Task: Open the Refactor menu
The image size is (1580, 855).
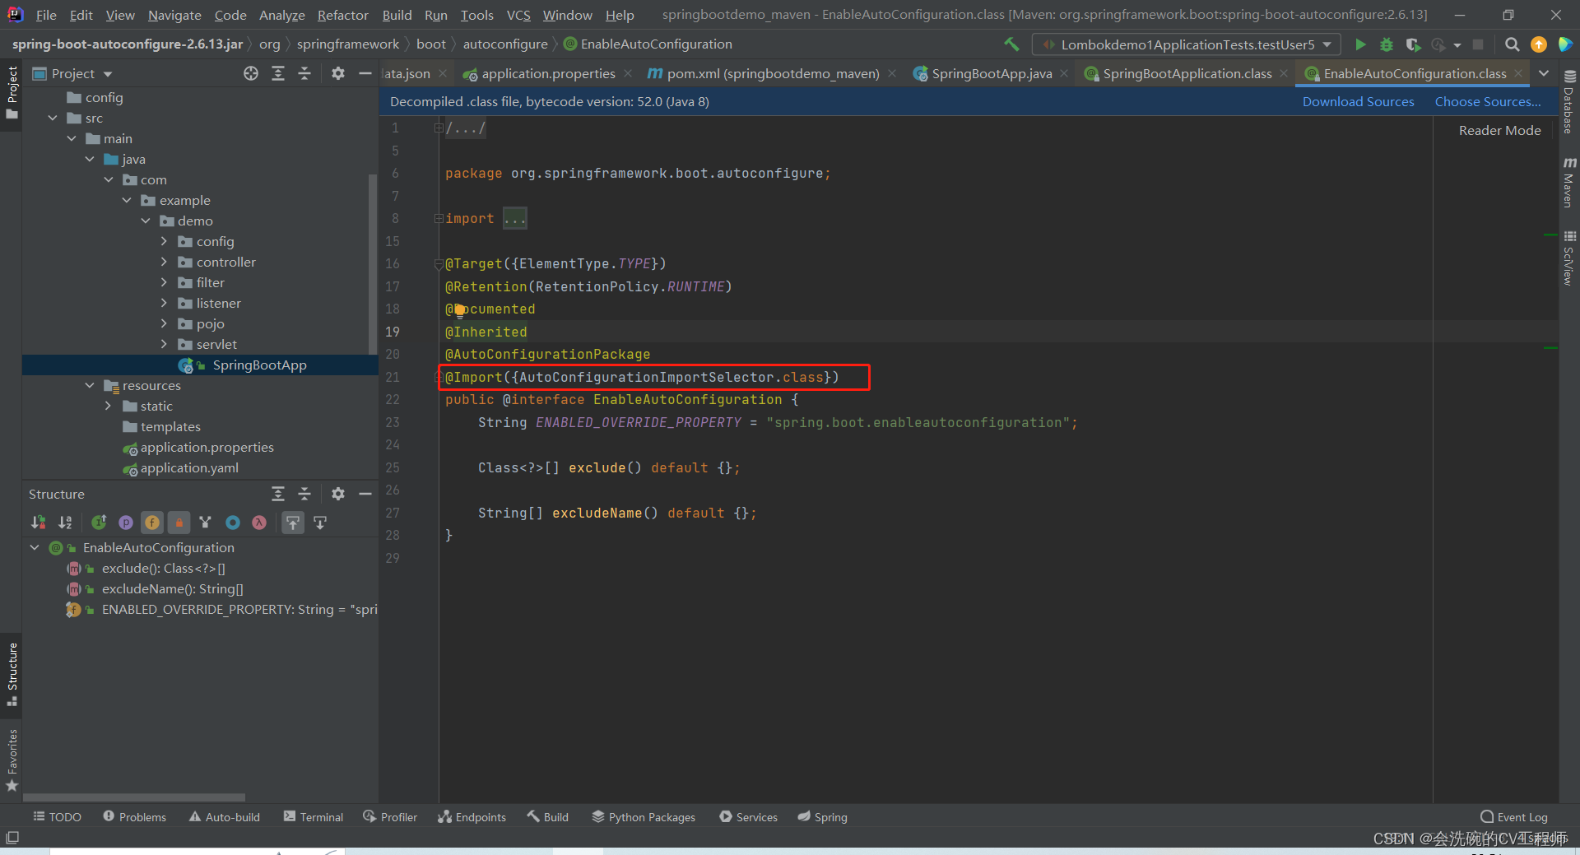Action: coord(343,15)
